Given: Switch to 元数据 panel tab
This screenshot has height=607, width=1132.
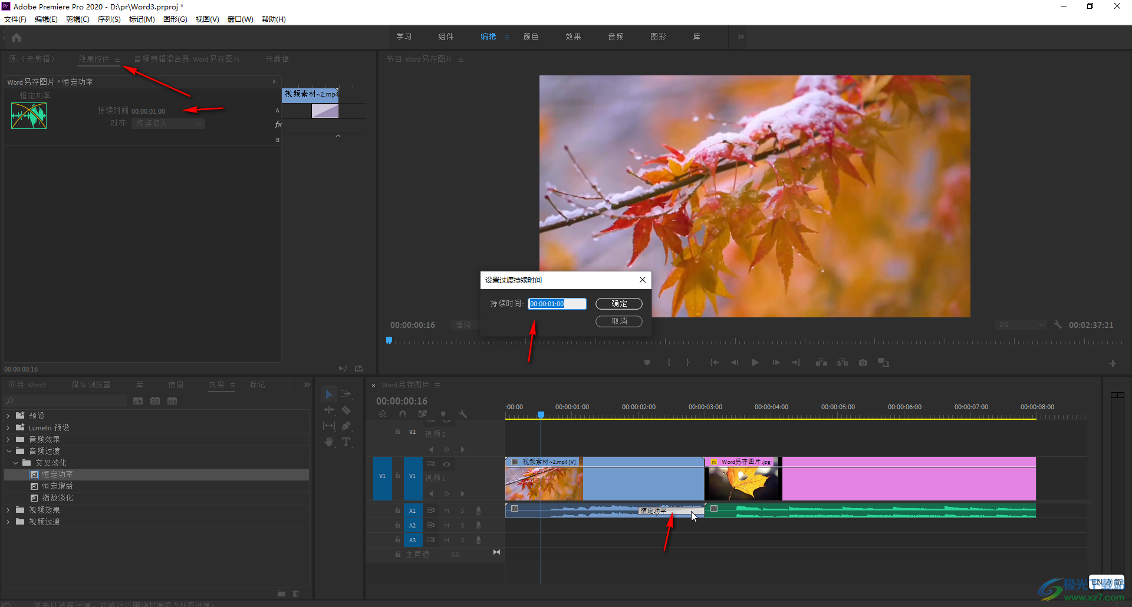Looking at the screenshot, I should point(277,59).
